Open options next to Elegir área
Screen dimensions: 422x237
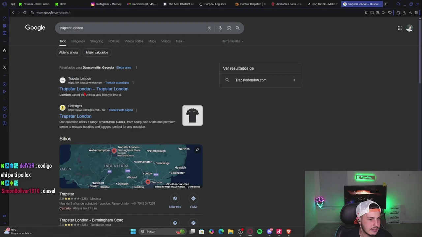(136, 67)
